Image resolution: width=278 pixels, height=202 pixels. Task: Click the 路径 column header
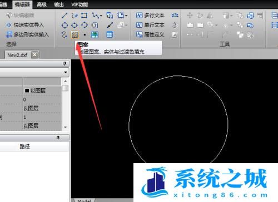click(25, 147)
